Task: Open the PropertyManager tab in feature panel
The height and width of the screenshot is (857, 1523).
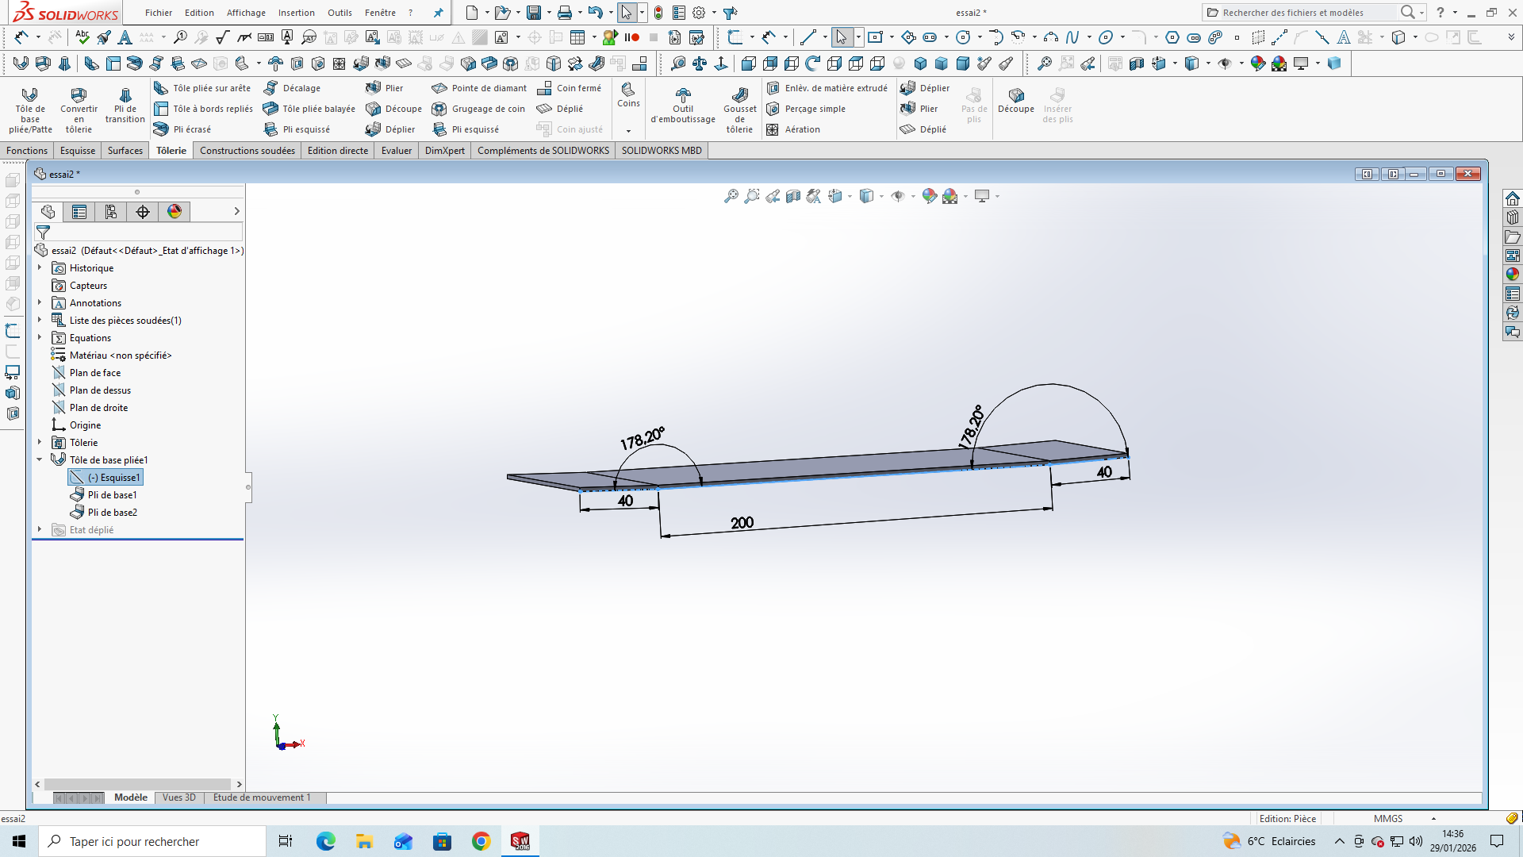Action: tap(79, 212)
